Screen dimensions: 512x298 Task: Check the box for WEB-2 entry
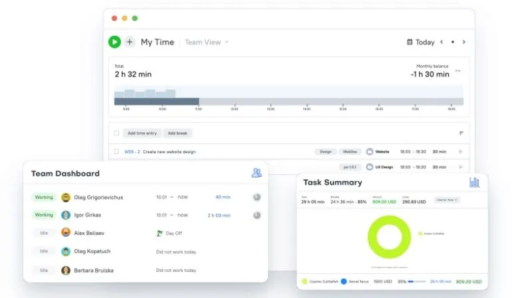click(117, 151)
